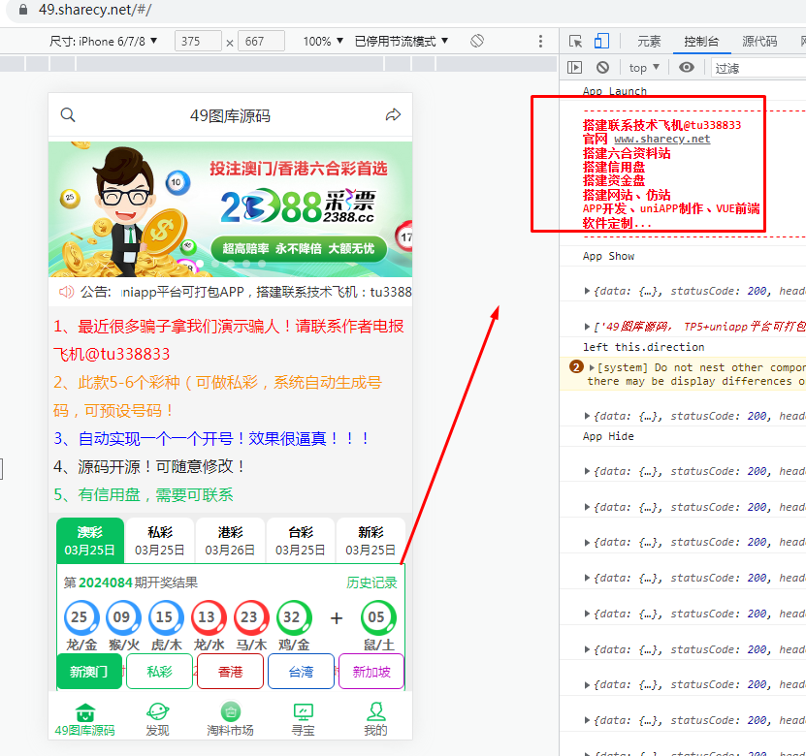Screen dimensions: 806x756
Task: Click the search magnifier in app header
Action: [x=68, y=115]
